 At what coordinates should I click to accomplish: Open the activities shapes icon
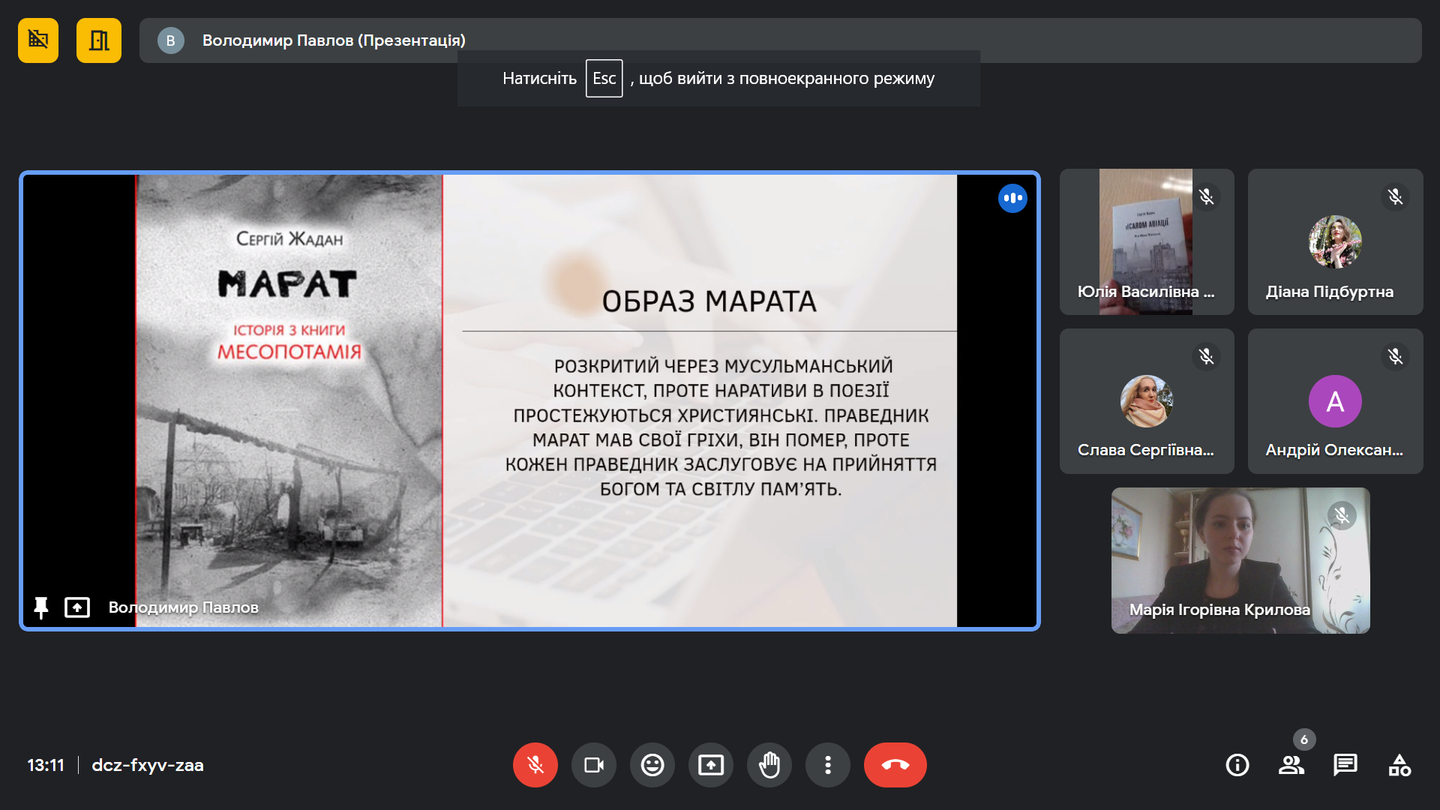point(1399,765)
